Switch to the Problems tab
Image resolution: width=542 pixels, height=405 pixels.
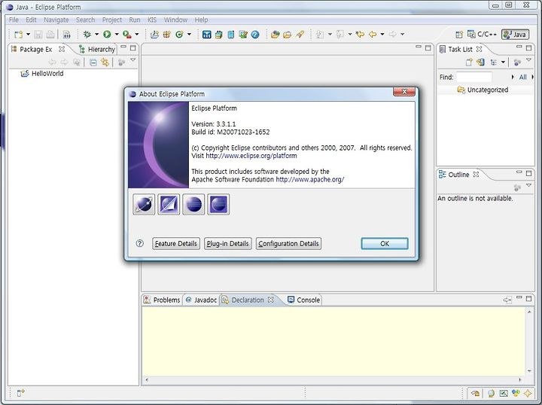click(x=162, y=300)
